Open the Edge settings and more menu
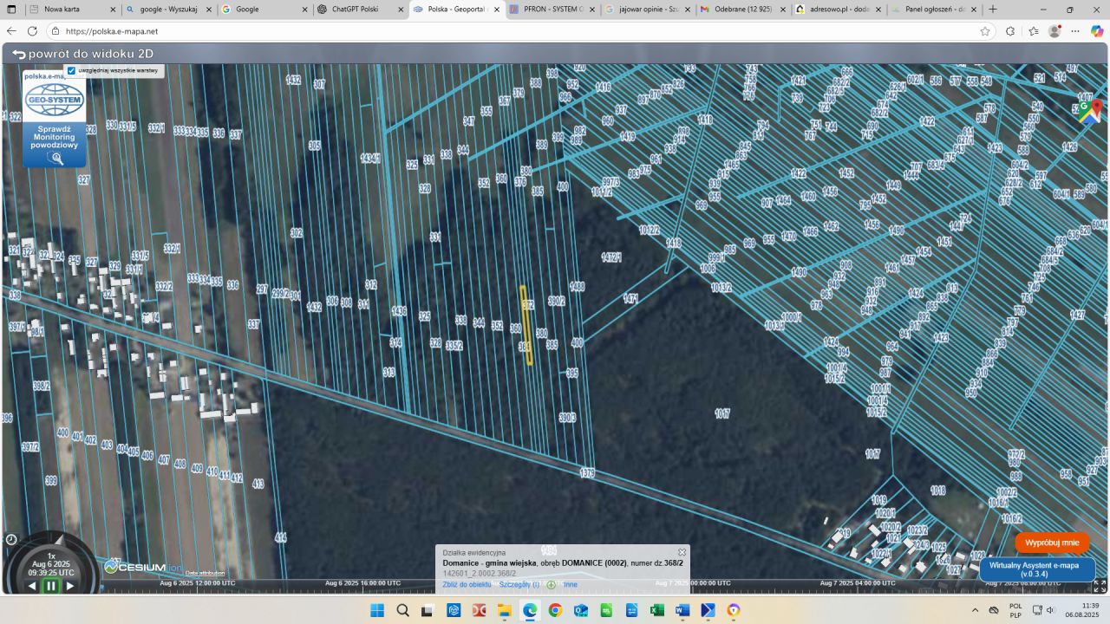 pyautogui.click(x=1076, y=31)
